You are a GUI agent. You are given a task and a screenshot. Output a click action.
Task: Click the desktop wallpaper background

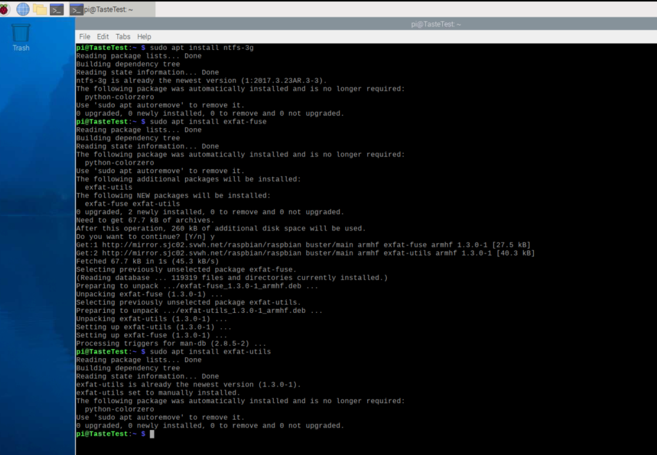(35, 256)
